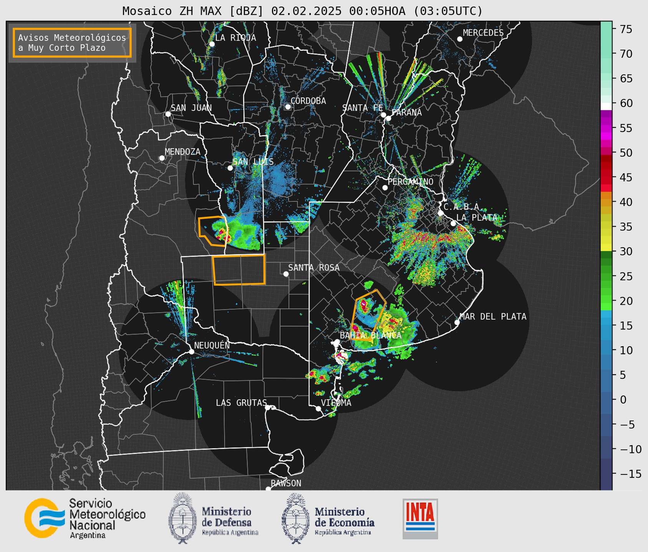
Task: Click the RAWSON city marker dot
Action: [268, 489]
